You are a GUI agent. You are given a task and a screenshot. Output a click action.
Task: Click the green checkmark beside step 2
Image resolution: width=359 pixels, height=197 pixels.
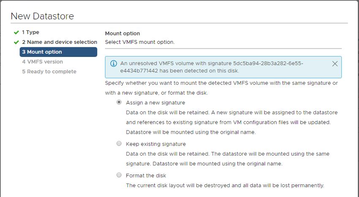16,42
